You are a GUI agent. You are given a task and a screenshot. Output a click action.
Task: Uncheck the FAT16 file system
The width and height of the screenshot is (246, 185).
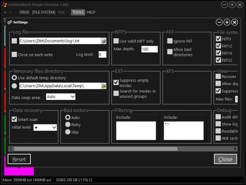219,53
